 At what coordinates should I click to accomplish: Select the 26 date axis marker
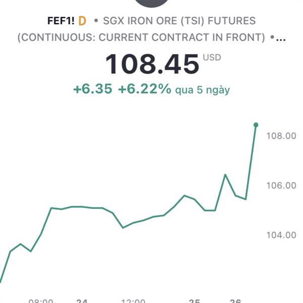click(x=235, y=301)
